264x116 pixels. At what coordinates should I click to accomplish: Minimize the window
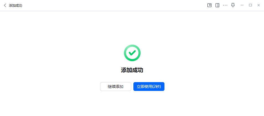pyautogui.click(x=242, y=5)
